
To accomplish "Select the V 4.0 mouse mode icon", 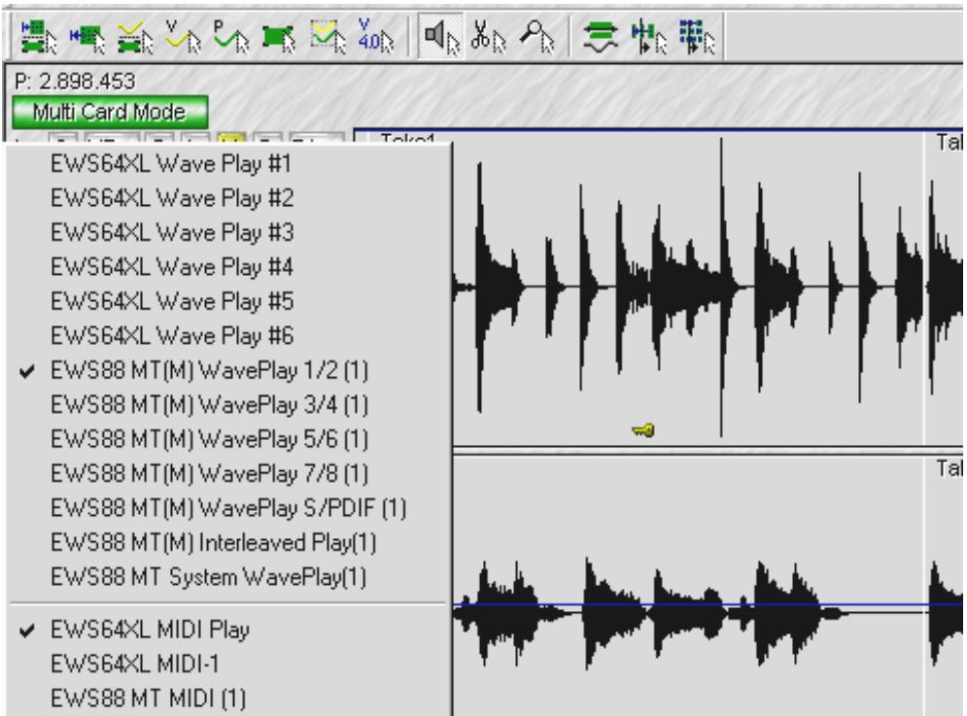I will pos(375,36).
